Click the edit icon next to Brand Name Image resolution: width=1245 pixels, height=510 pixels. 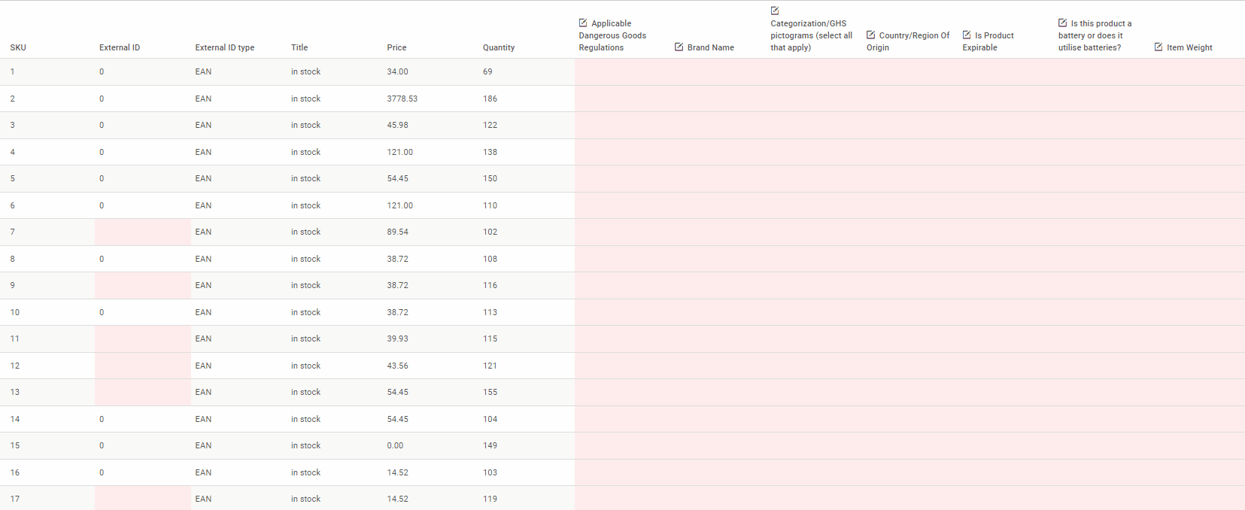point(679,47)
